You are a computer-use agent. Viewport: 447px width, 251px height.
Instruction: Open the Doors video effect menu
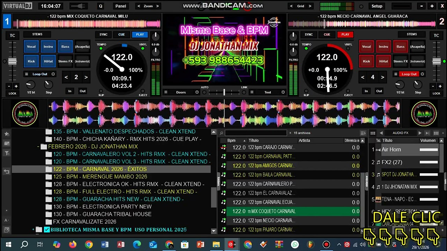click(166, 92)
